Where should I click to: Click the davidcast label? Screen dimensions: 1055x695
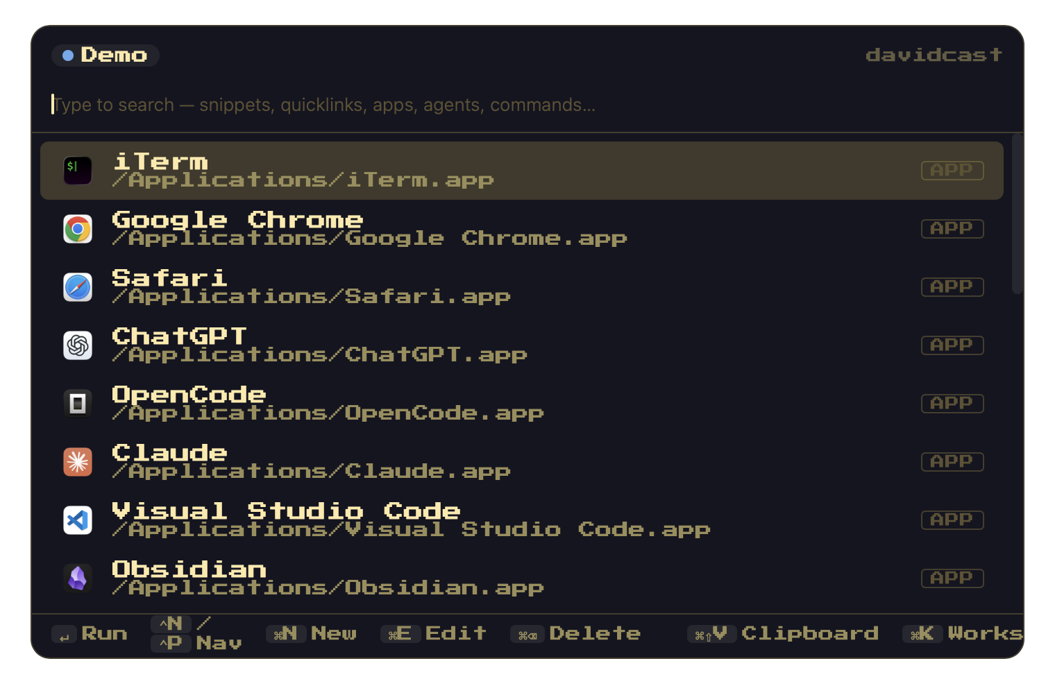pos(934,55)
